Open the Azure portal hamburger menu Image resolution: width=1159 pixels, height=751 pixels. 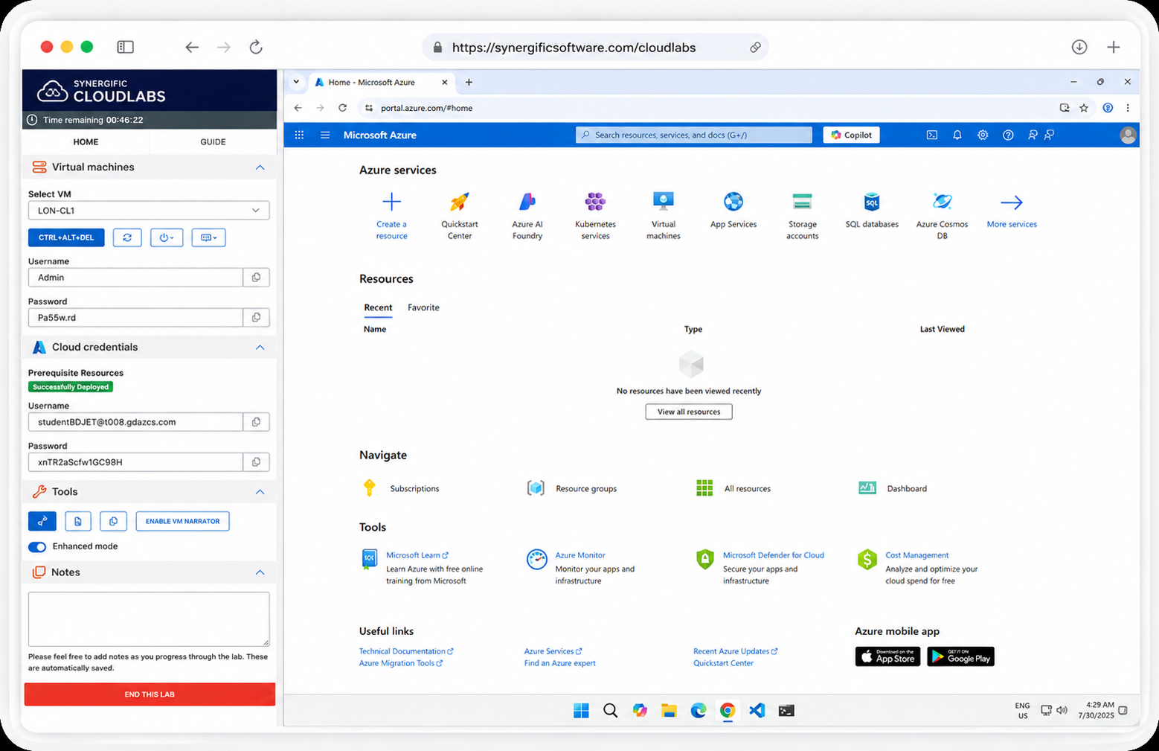coord(325,135)
